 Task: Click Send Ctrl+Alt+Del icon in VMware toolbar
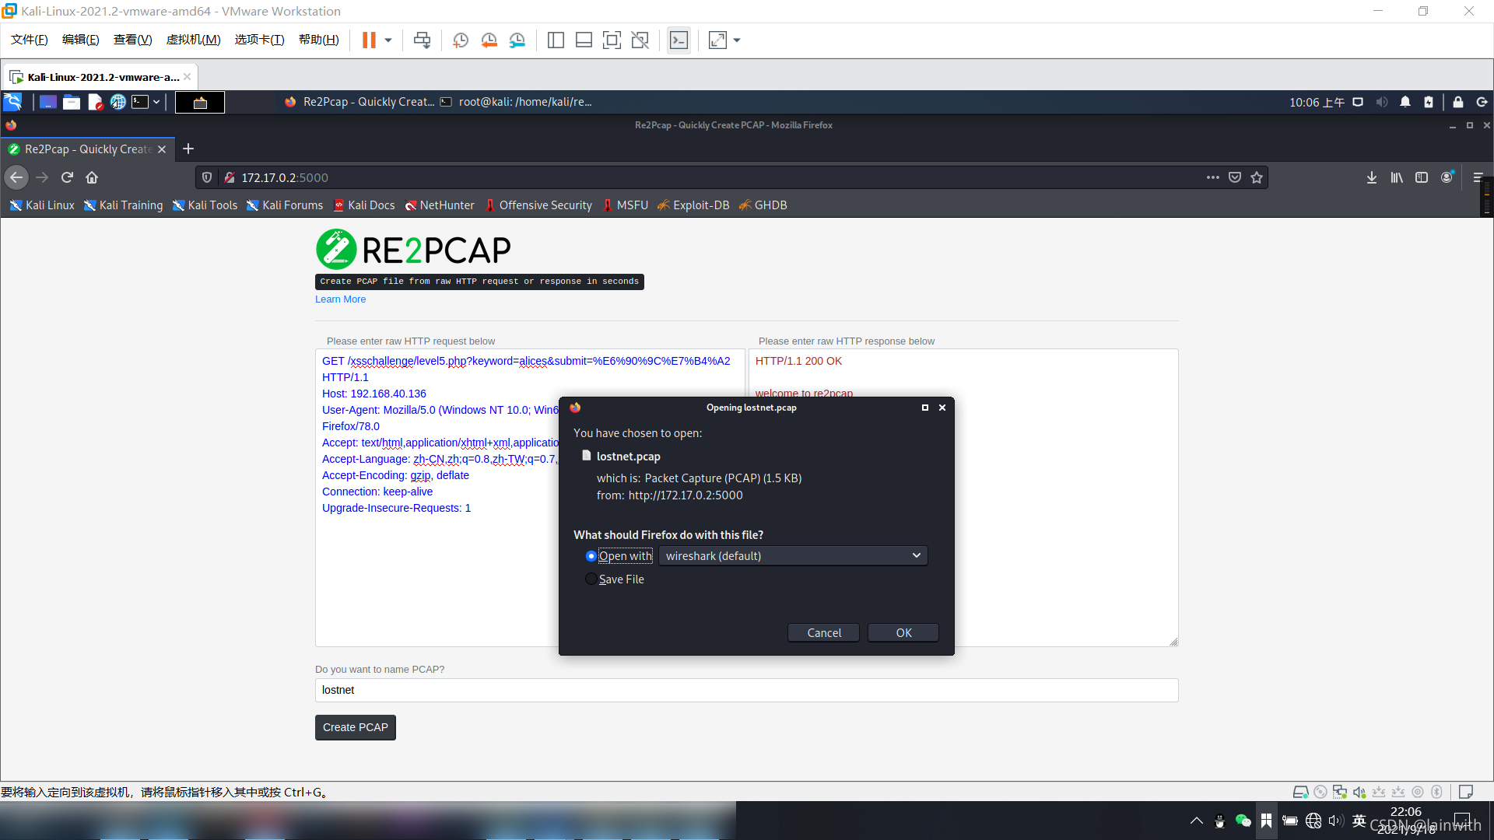point(422,40)
